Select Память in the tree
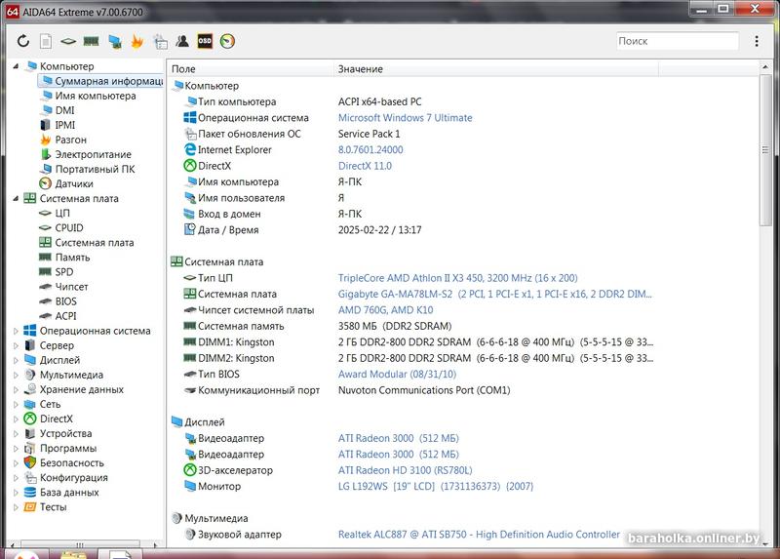The width and height of the screenshot is (780, 559). point(72,258)
